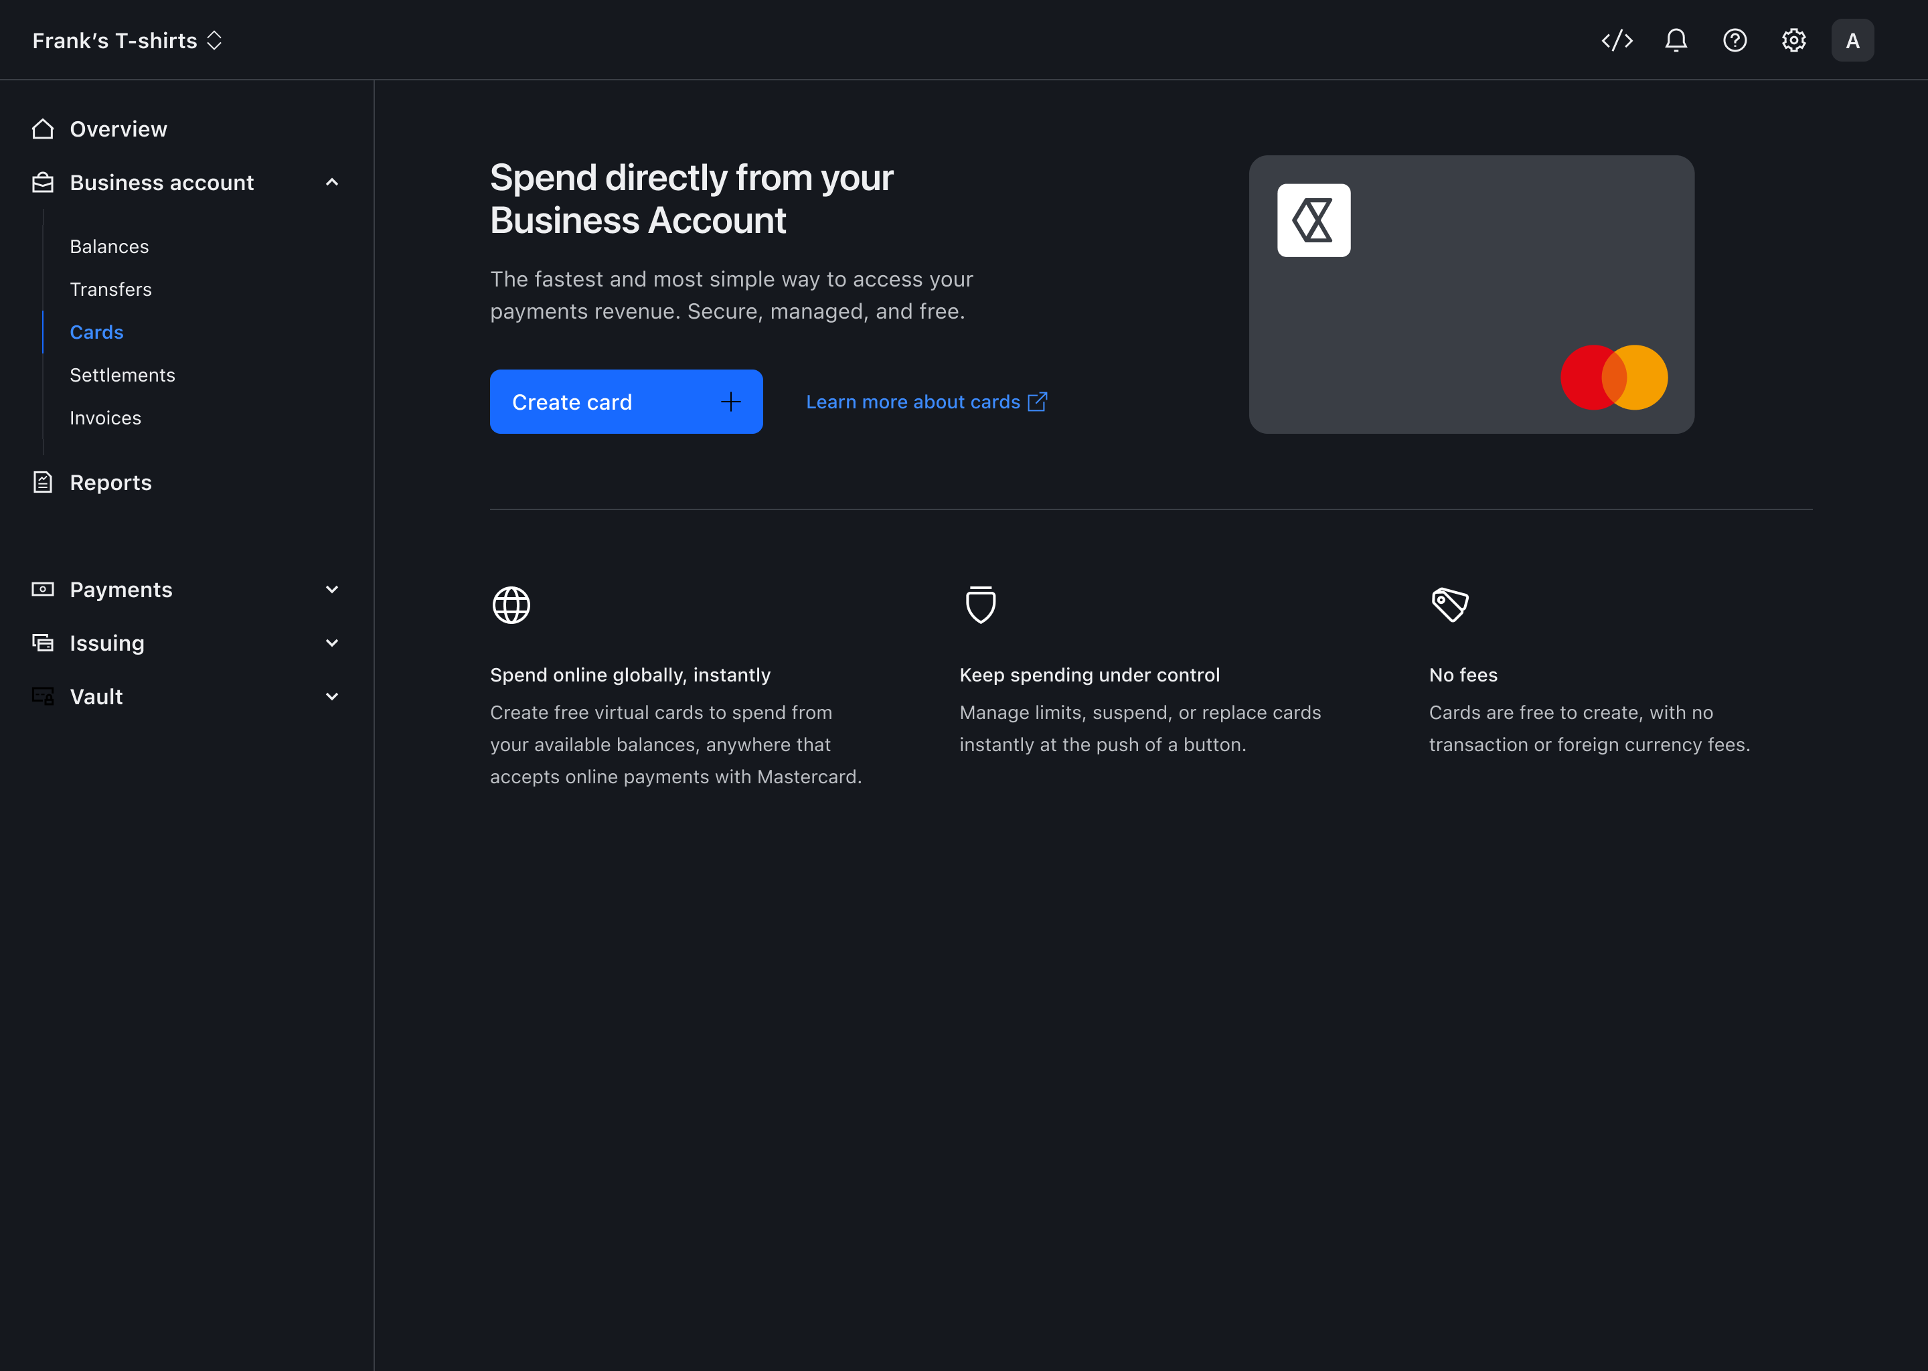Click the Issuing sidebar label
The image size is (1928, 1371).
(x=107, y=643)
